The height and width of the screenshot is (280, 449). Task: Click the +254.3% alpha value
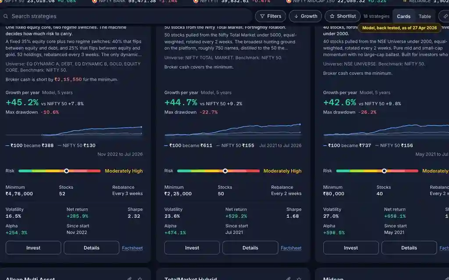coord(16,233)
